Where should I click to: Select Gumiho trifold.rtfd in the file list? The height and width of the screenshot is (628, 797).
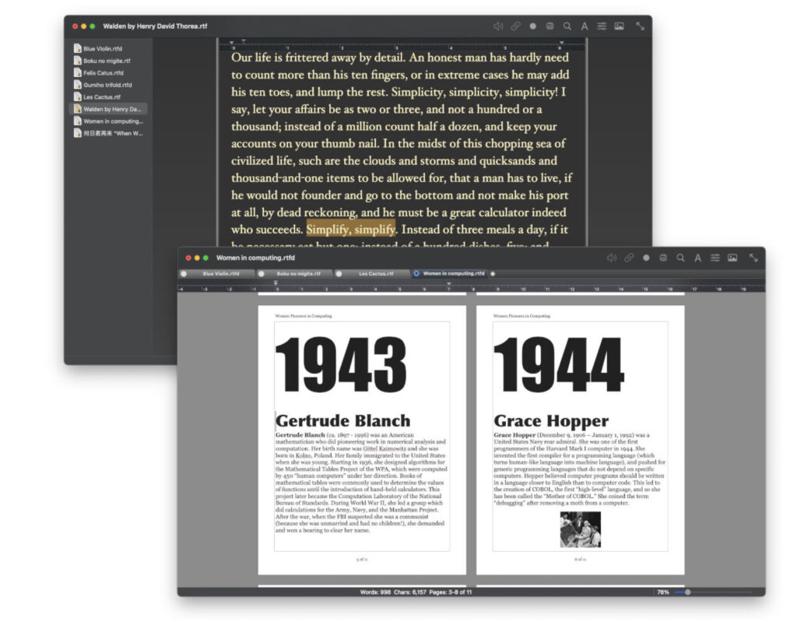pyautogui.click(x=107, y=85)
